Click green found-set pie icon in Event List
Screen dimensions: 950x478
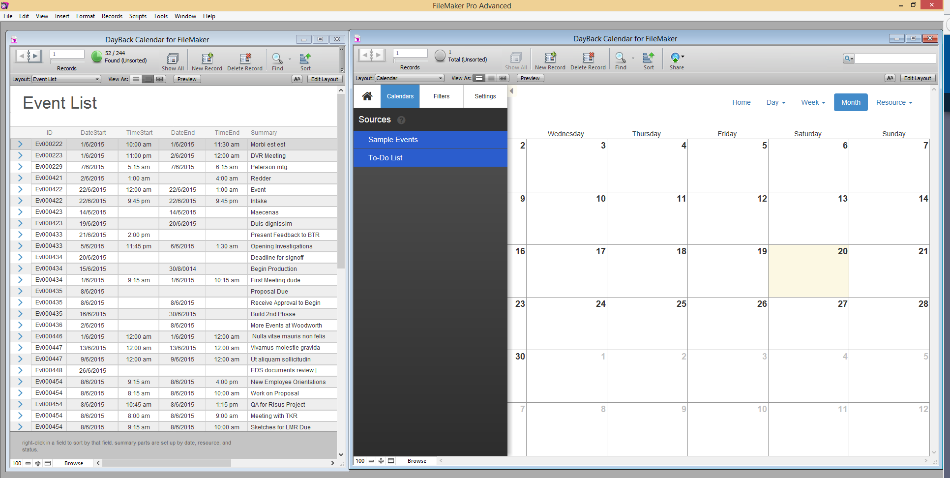(x=97, y=57)
